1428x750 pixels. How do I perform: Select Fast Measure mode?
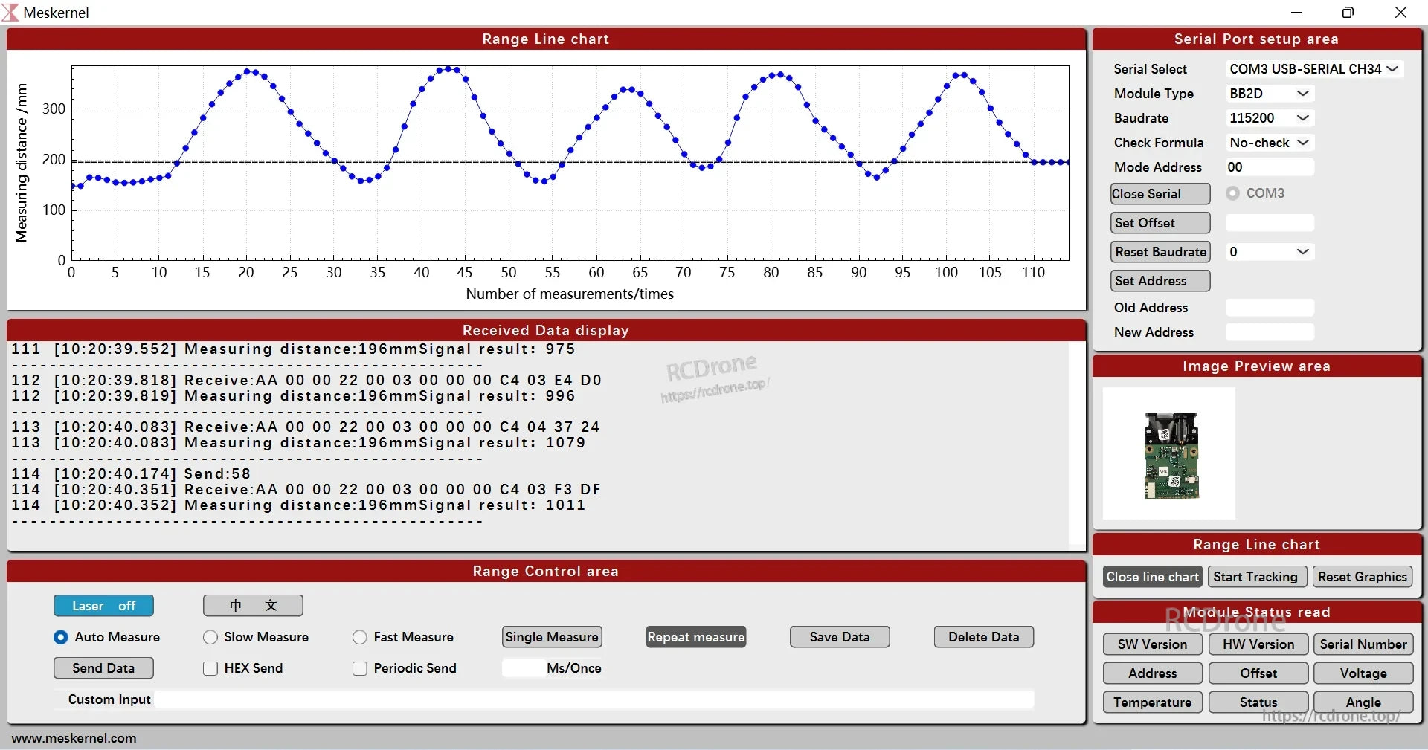tap(360, 637)
